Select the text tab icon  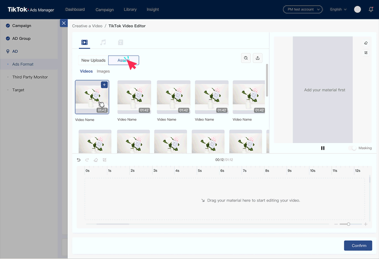(121, 42)
